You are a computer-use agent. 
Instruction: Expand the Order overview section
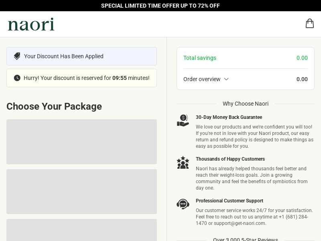tap(202, 79)
